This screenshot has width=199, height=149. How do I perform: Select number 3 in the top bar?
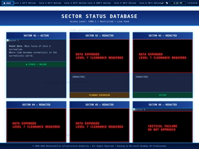(192, 3)
